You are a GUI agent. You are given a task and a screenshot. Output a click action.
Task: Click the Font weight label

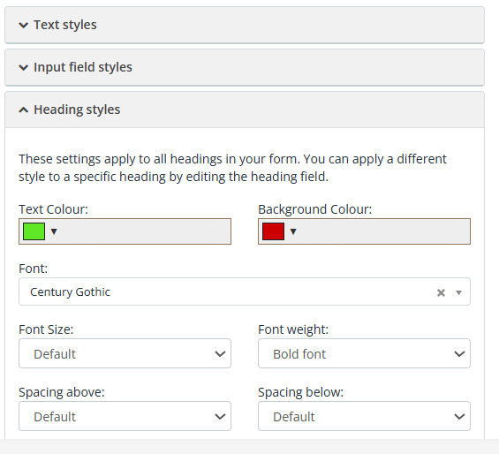pos(293,329)
